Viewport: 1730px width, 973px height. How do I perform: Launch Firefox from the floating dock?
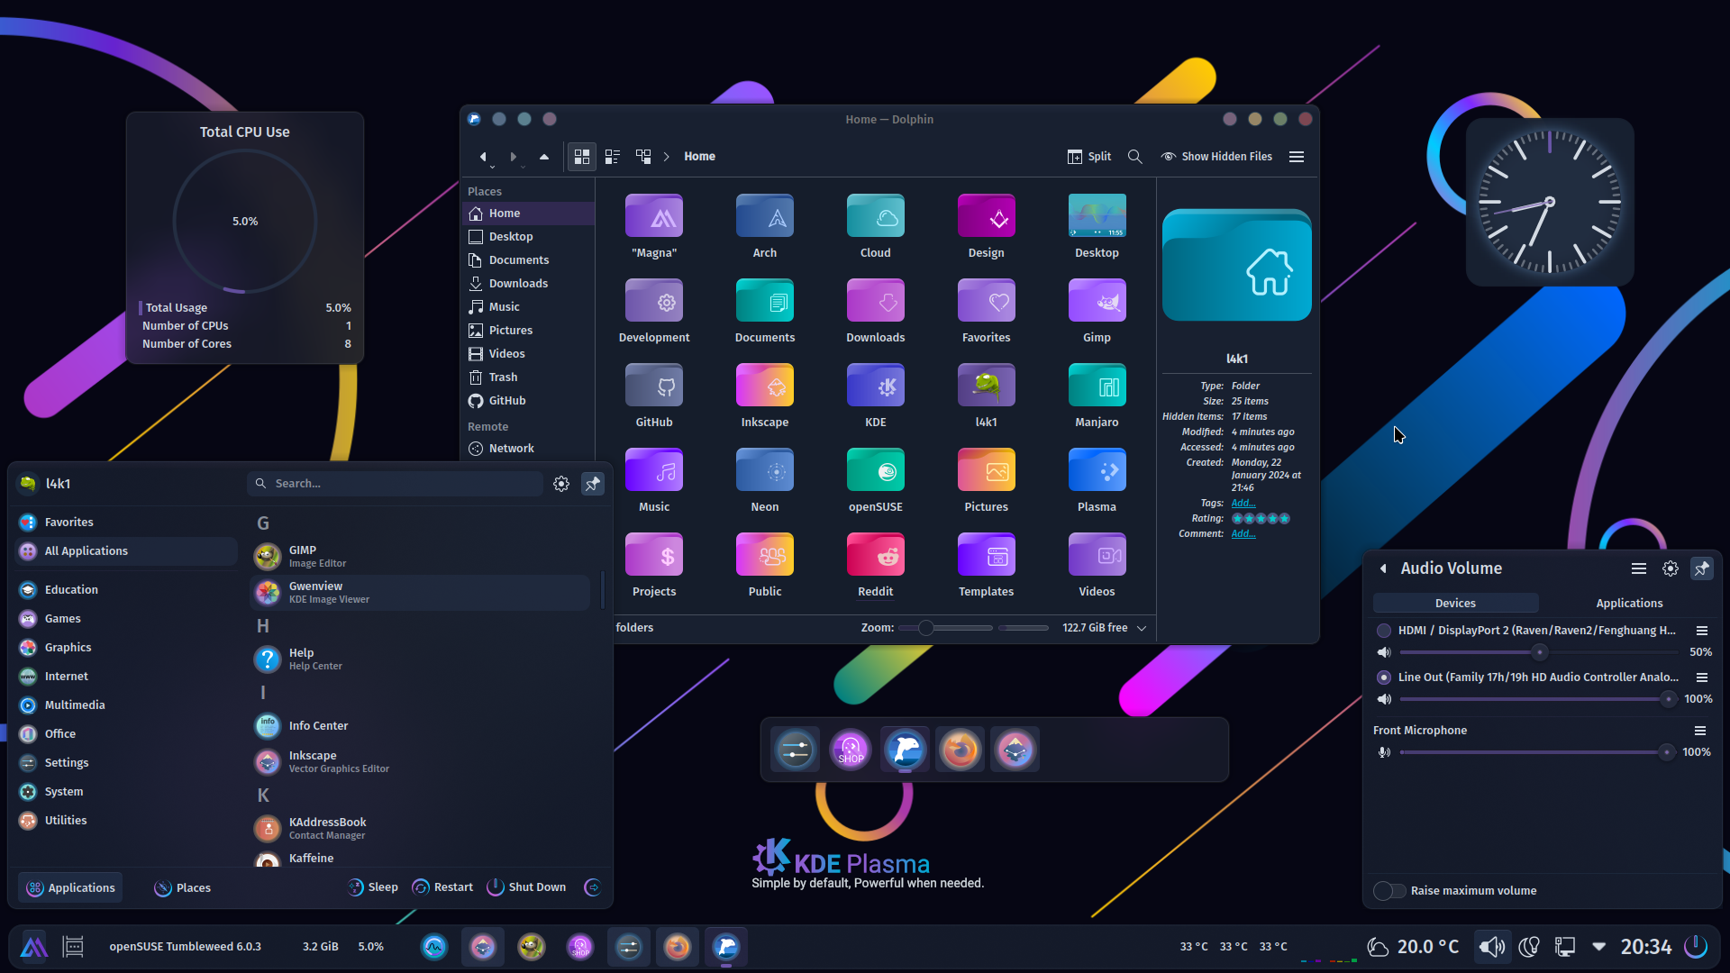pyautogui.click(x=960, y=750)
